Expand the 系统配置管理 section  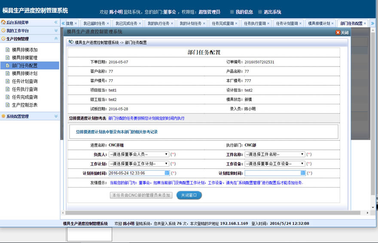pos(56,116)
